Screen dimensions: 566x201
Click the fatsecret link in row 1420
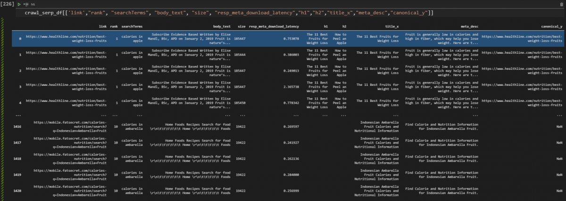point(70,191)
